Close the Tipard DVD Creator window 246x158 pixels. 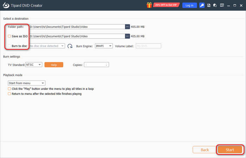pyautogui.click(x=241, y=6)
